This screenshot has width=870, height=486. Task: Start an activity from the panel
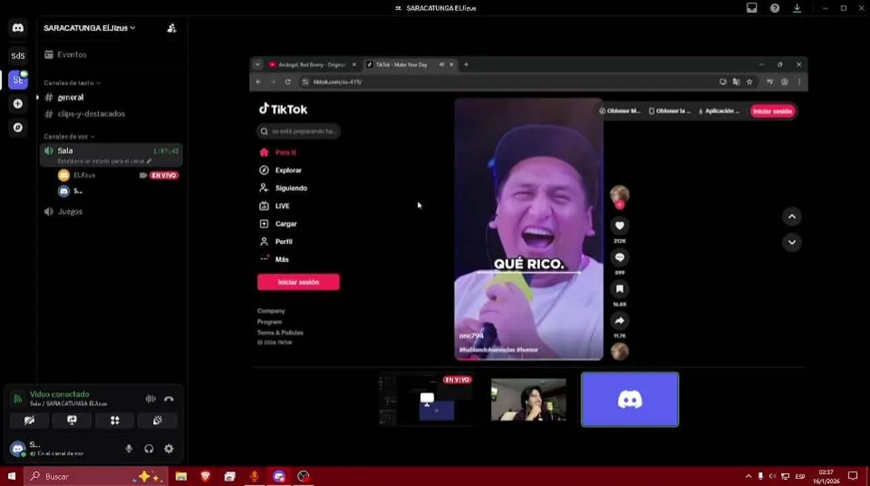pos(115,421)
